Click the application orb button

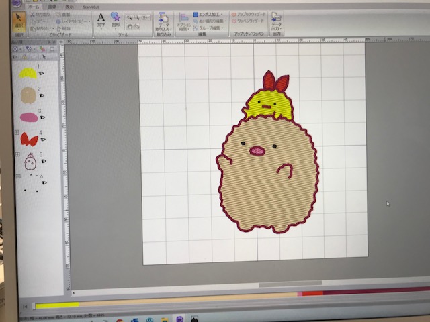[x=17, y=3]
